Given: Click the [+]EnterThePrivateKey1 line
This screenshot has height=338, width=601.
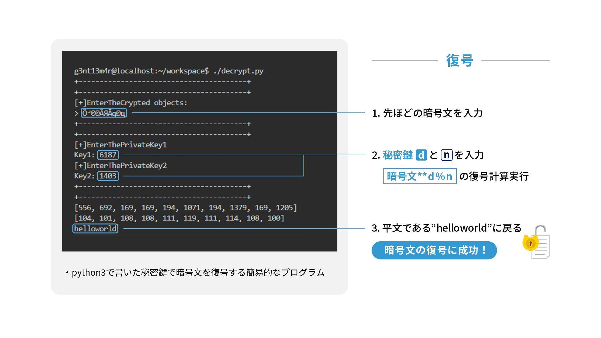Looking at the screenshot, I should [x=121, y=145].
